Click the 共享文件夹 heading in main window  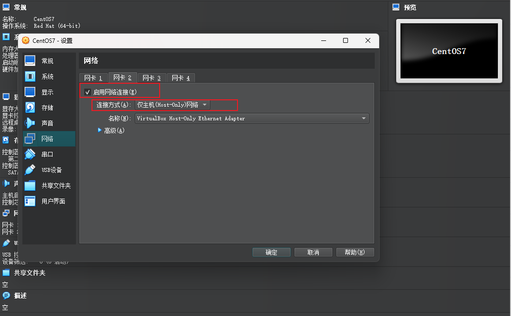(x=30, y=273)
